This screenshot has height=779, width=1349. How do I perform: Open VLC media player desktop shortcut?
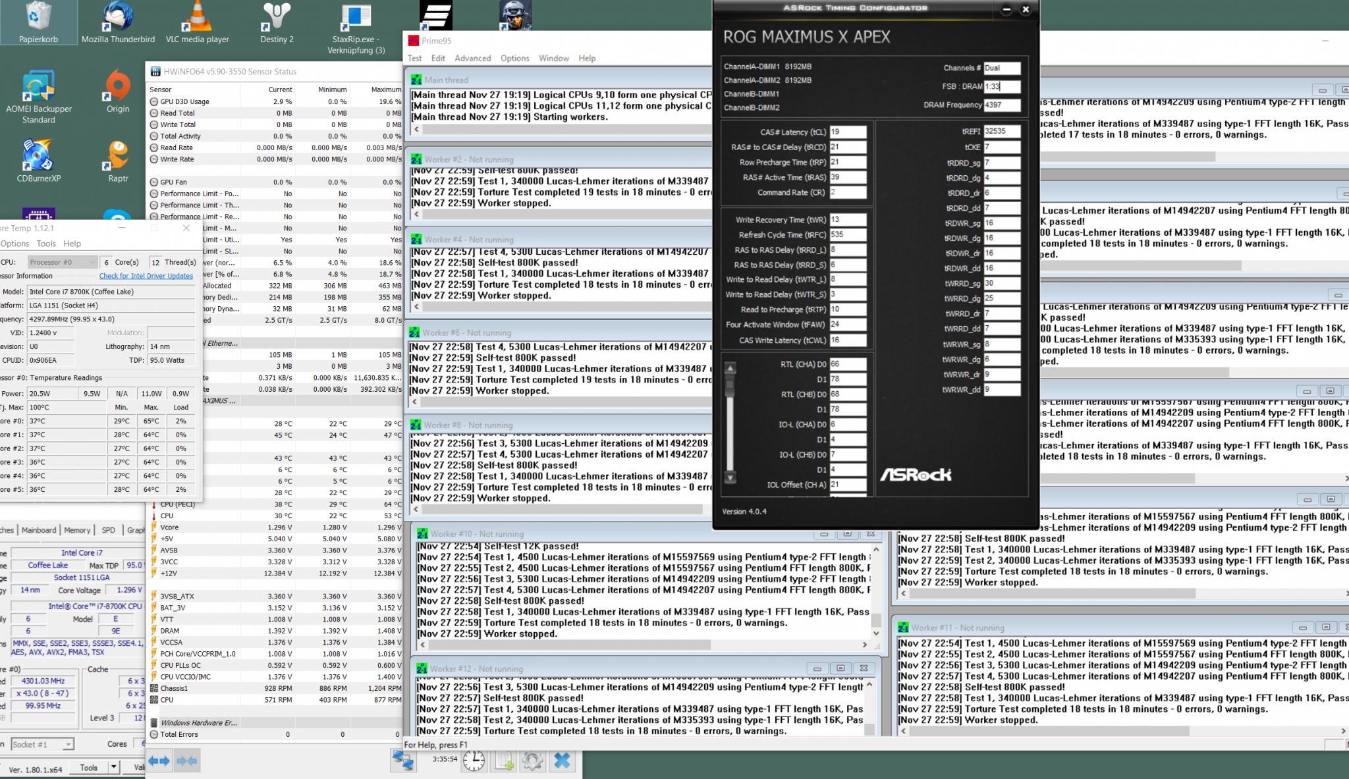pyautogui.click(x=197, y=21)
